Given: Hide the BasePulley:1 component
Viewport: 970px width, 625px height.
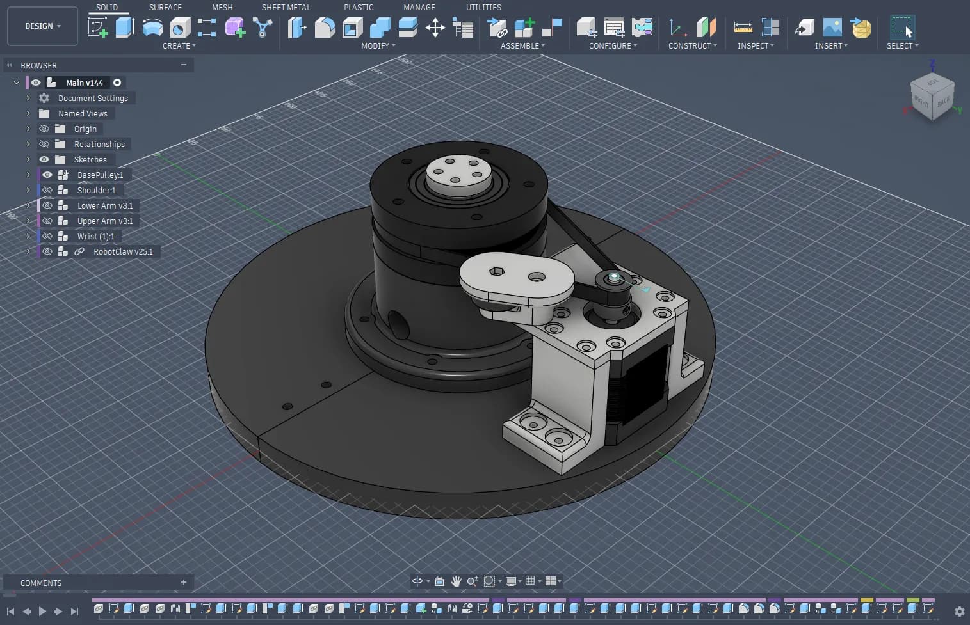Looking at the screenshot, I should [x=47, y=175].
